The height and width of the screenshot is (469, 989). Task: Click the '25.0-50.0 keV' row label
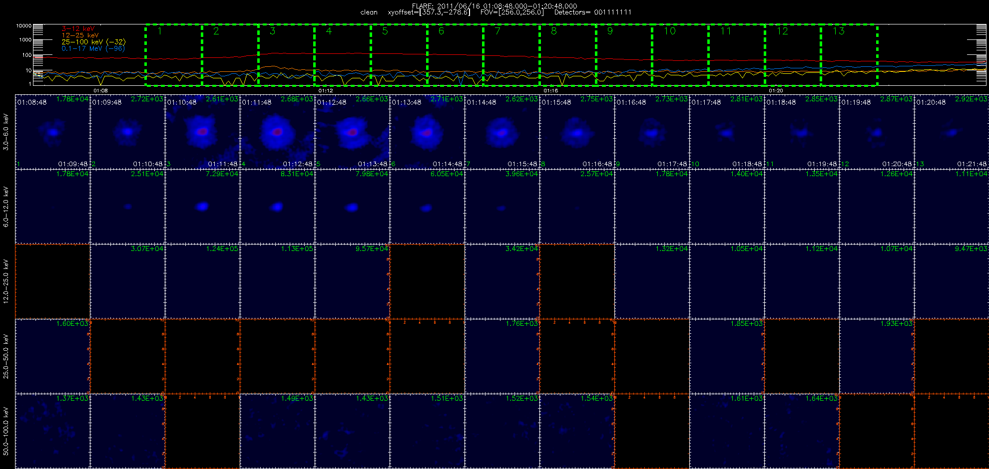(6, 356)
